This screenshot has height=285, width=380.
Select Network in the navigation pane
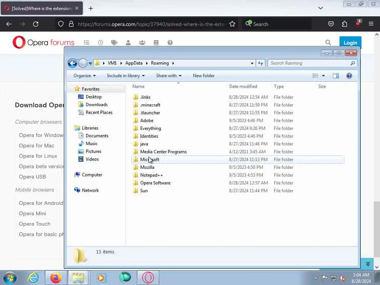(x=90, y=190)
